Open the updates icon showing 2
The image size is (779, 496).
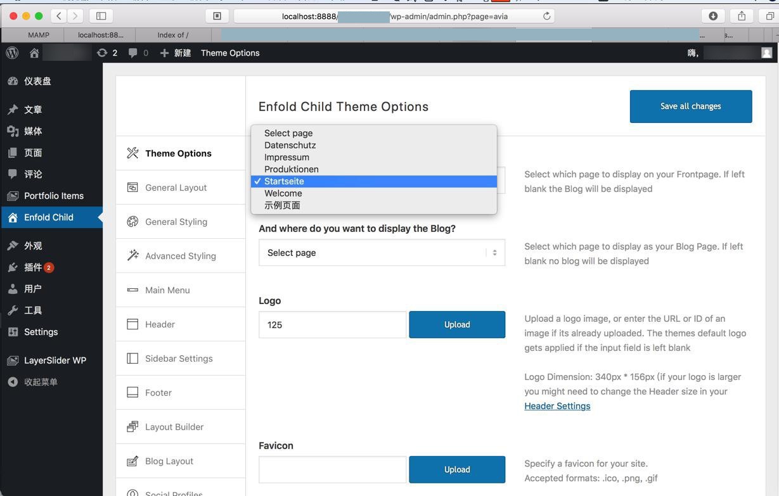click(x=107, y=53)
